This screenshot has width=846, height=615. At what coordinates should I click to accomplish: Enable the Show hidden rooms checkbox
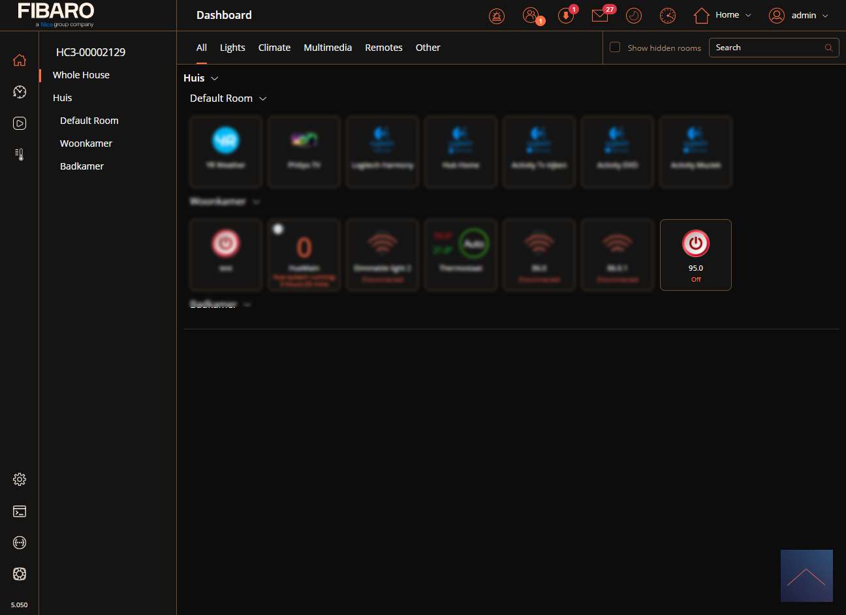[615, 47]
